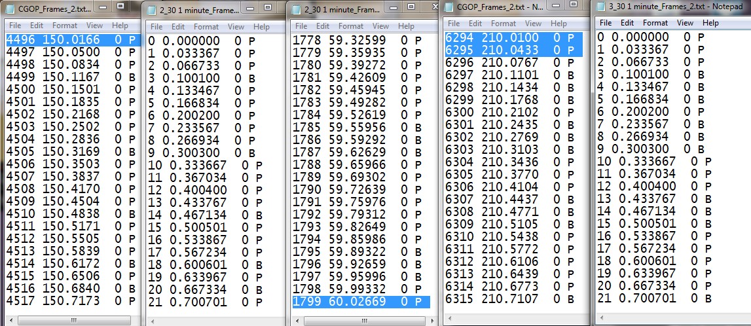Click scrollbar left arrow in 3_30 1 minute_Frames_2.txt window

pyautogui.click(x=603, y=317)
